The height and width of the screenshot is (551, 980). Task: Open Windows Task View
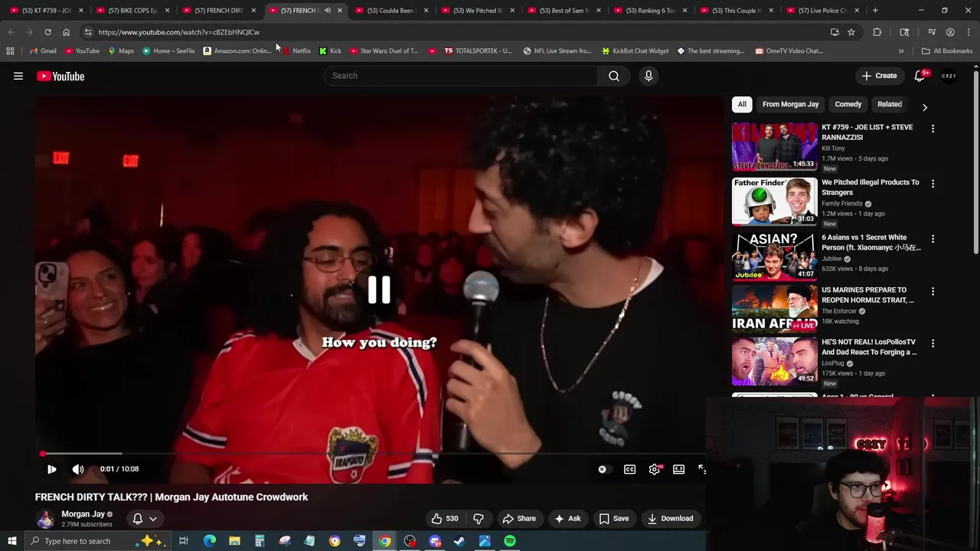pos(184,541)
